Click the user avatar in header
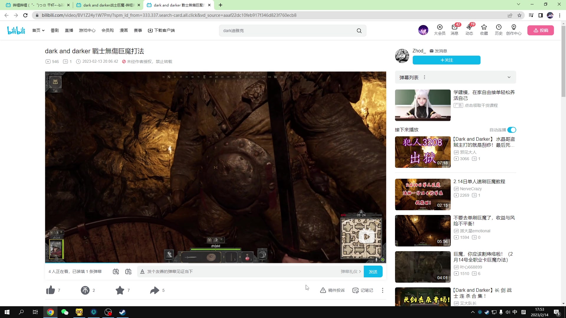This screenshot has height=318, width=566. 423,30
